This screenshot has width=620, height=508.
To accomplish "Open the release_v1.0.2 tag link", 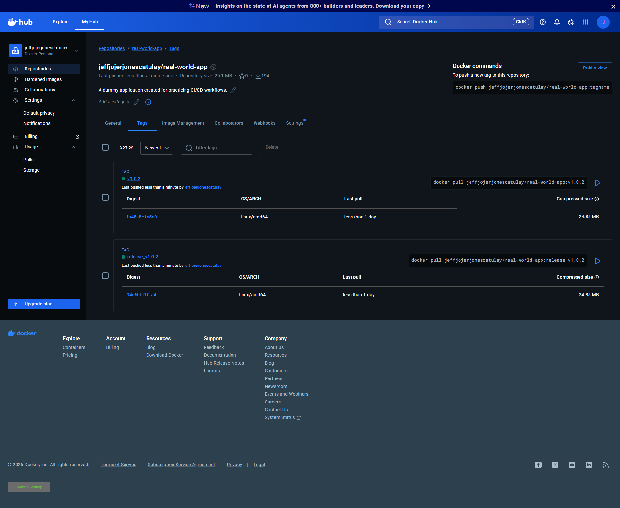I will (143, 257).
